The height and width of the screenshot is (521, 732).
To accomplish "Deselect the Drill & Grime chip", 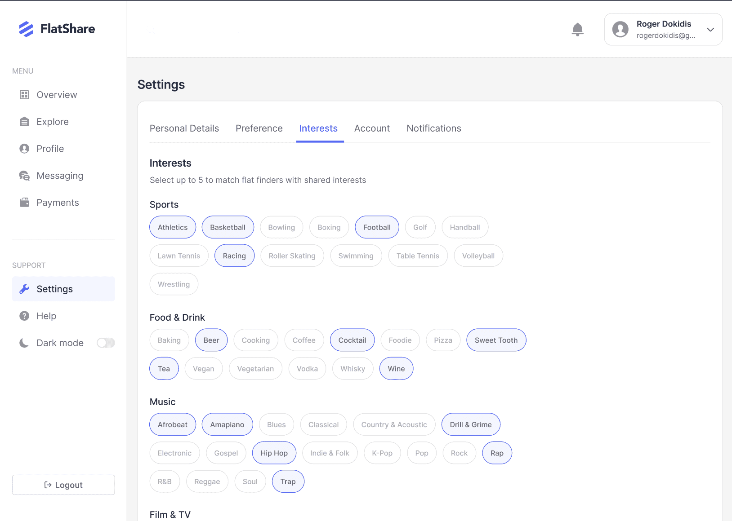I will (471, 424).
